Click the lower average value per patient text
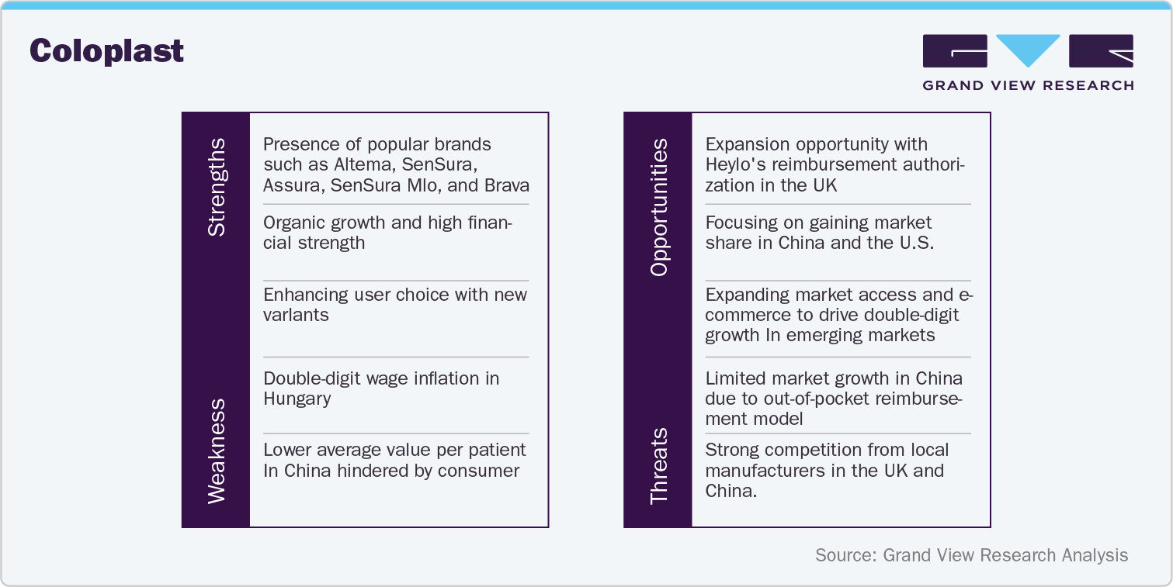The height and width of the screenshot is (587, 1173). [394, 460]
